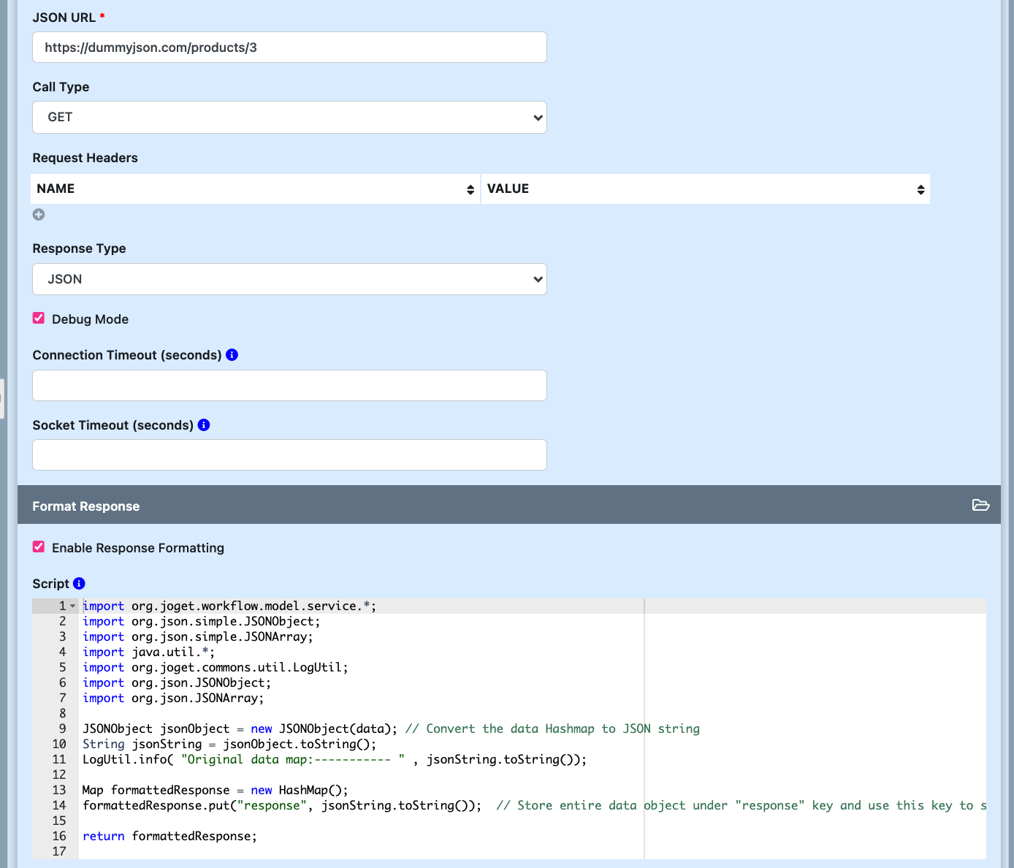Click the NAME column sort arrows

pyautogui.click(x=470, y=189)
